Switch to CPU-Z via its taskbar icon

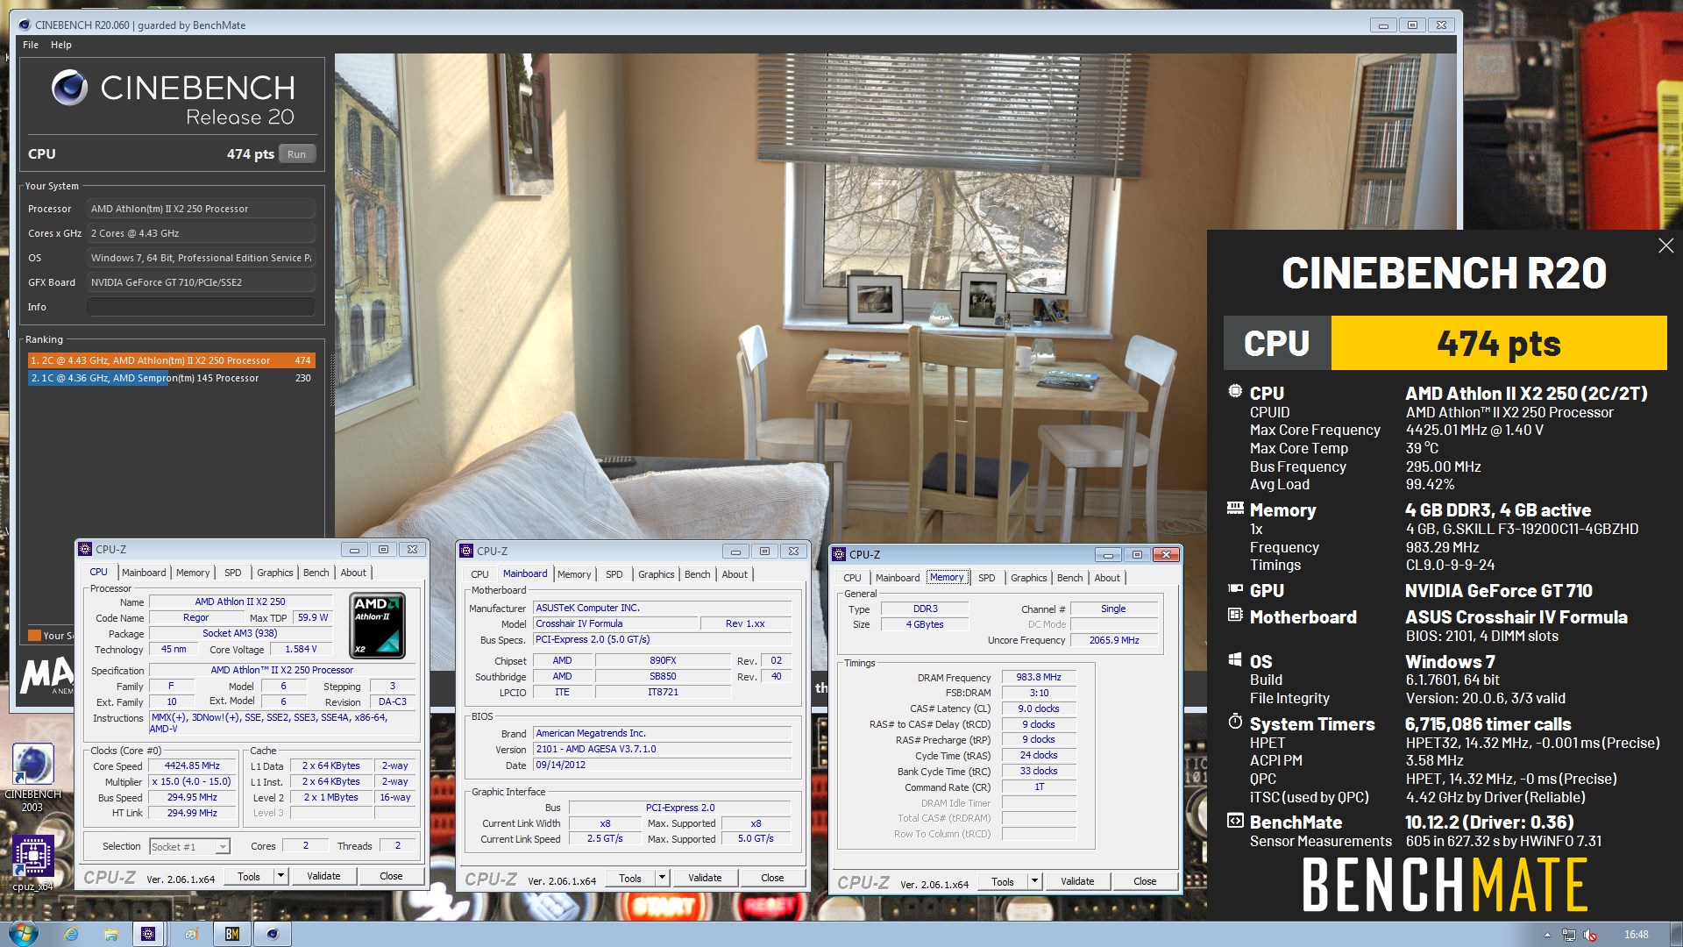[x=148, y=935]
